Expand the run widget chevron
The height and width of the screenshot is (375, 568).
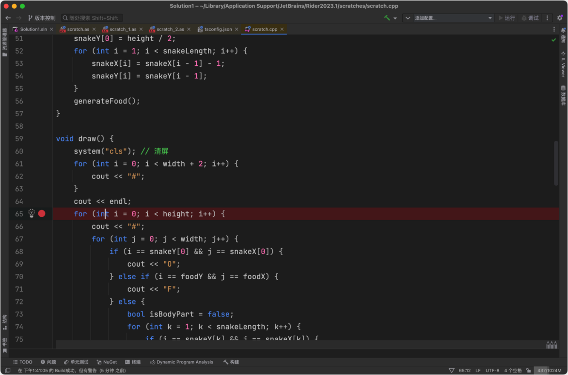(408, 18)
